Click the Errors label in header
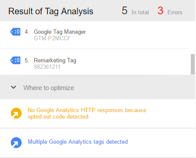This screenshot has height=158, width=196. [175, 13]
